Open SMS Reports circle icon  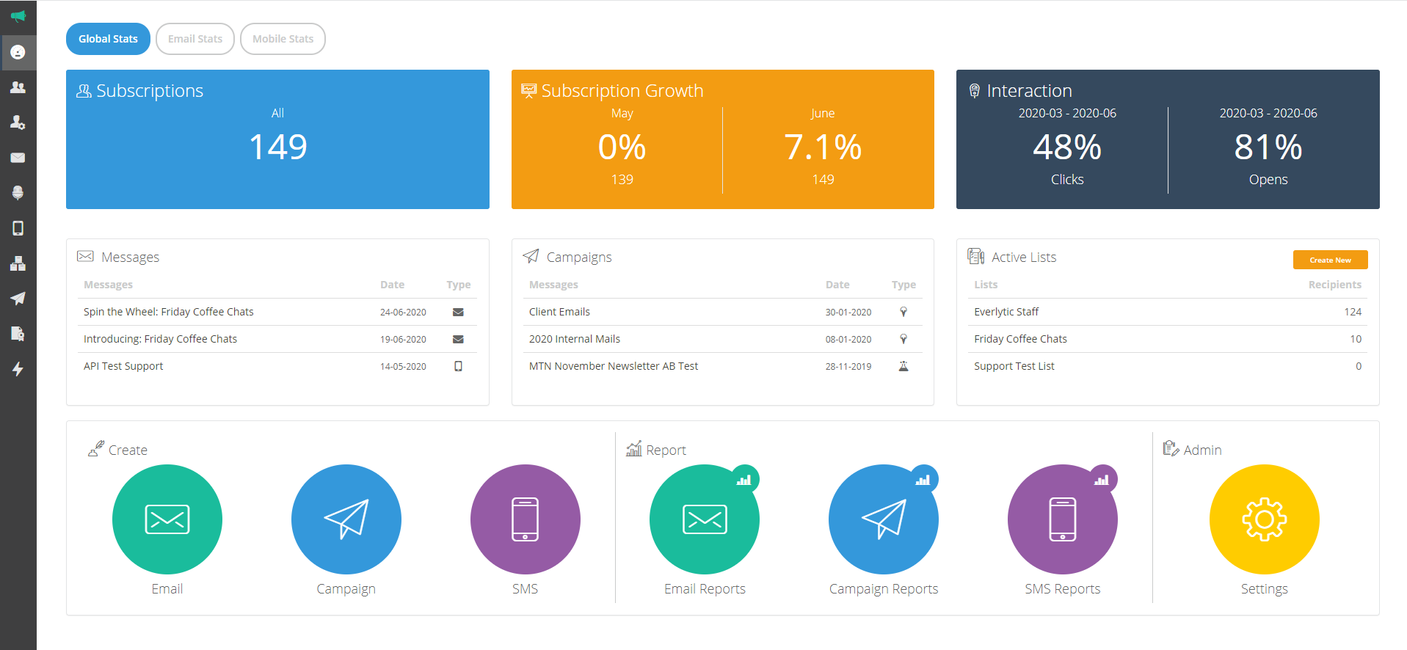pos(1063,519)
